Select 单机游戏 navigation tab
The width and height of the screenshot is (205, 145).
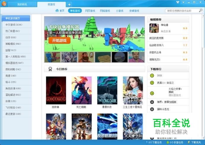(x=75, y=11)
